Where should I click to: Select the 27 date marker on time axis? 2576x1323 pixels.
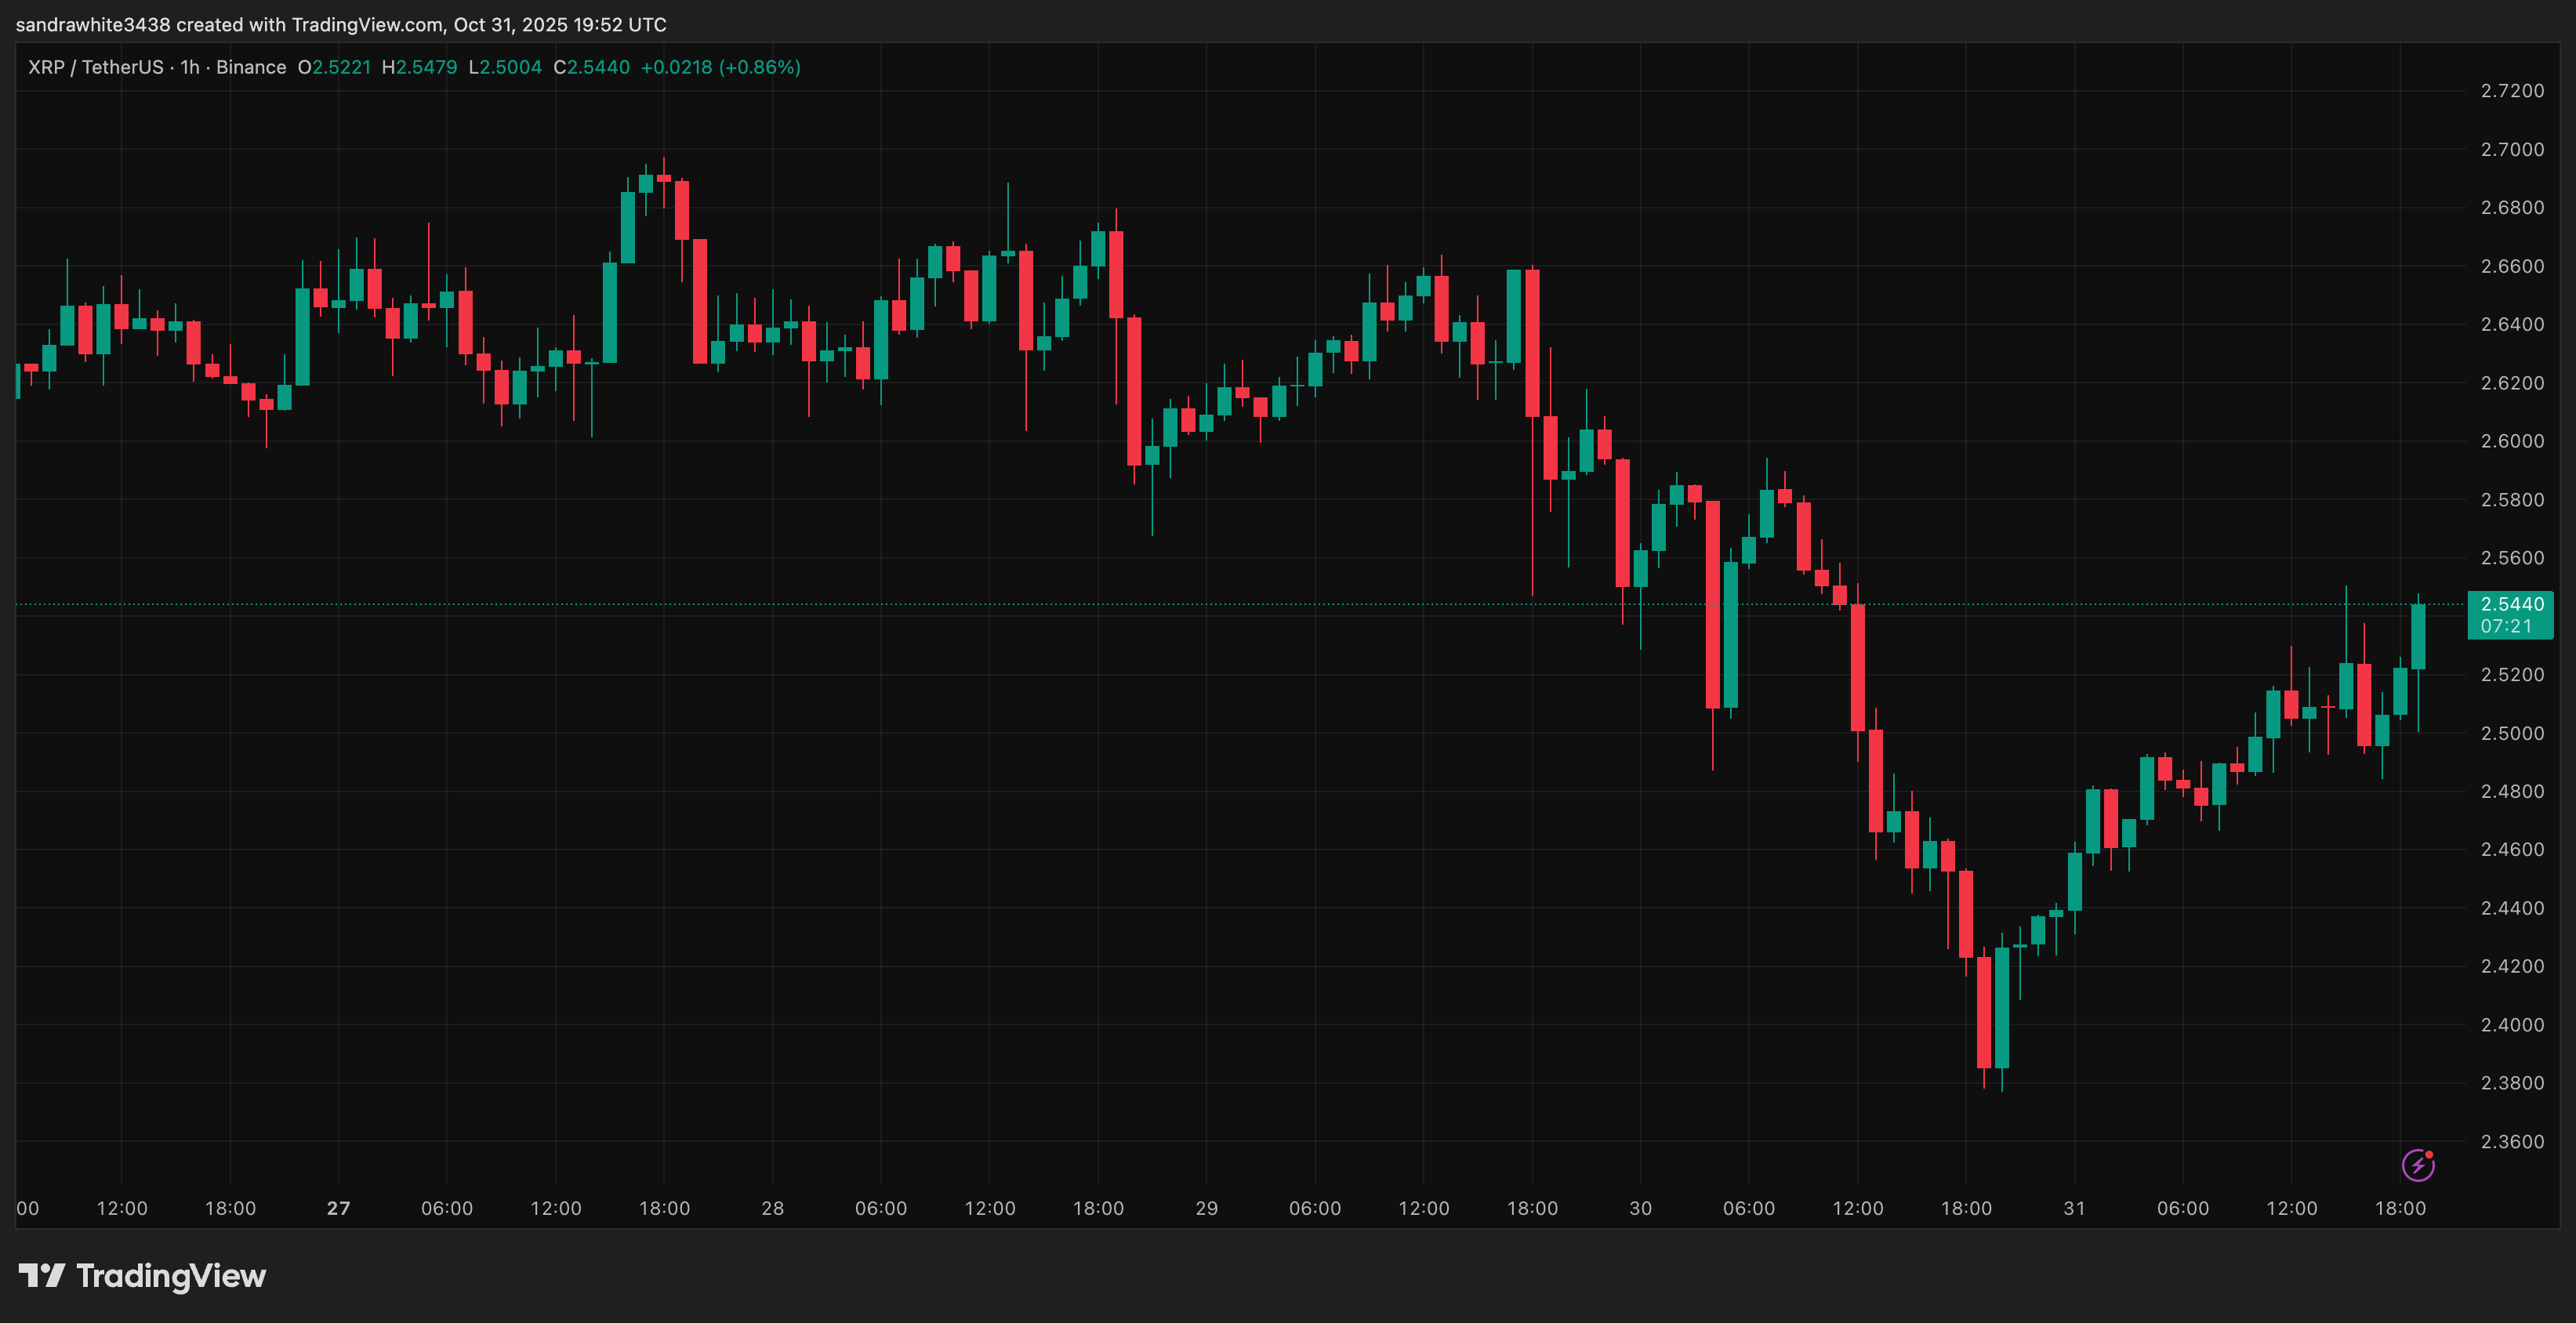tap(338, 1207)
